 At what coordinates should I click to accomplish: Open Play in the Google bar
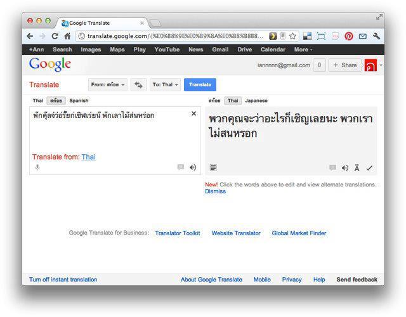point(140,49)
